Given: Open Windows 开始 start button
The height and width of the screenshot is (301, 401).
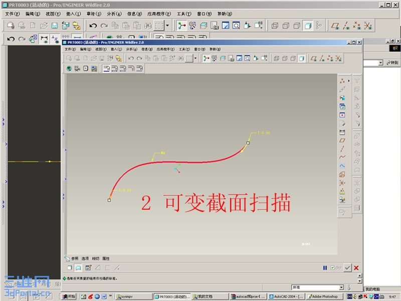Looking at the screenshot, I should (69, 296).
